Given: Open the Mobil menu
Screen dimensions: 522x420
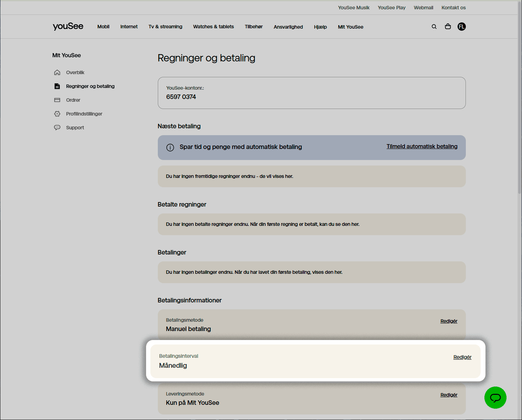Looking at the screenshot, I should [x=103, y=27].
